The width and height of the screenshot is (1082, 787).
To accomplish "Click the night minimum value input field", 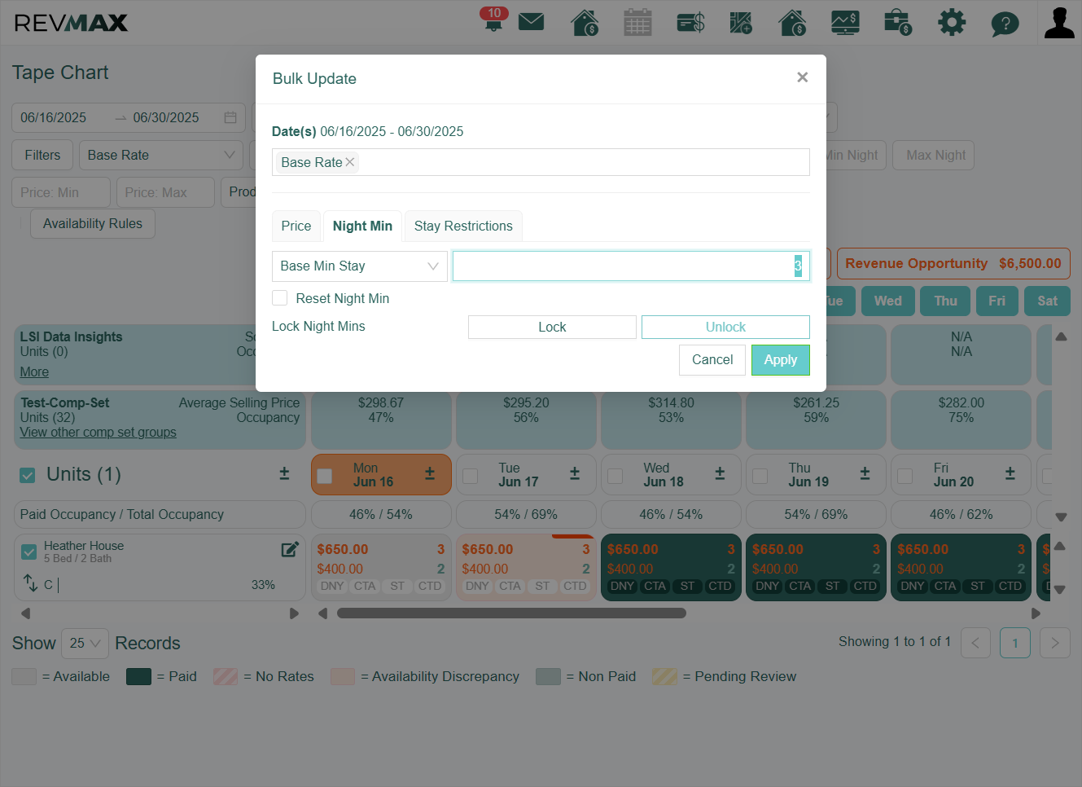I will tap(631, 266).
